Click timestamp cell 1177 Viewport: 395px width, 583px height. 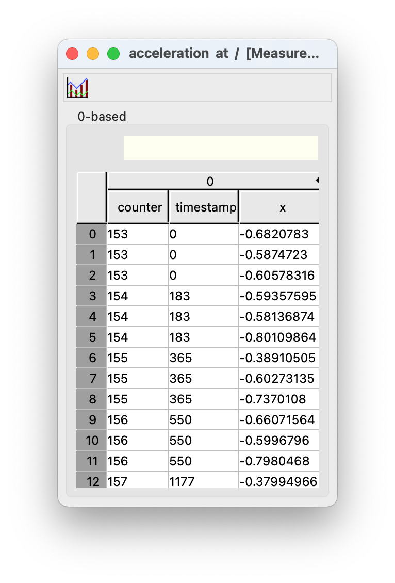tap(182, 481)
